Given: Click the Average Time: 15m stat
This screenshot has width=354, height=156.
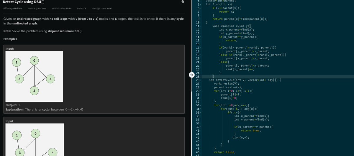Looking at the screenshot, I should (101, 9).
